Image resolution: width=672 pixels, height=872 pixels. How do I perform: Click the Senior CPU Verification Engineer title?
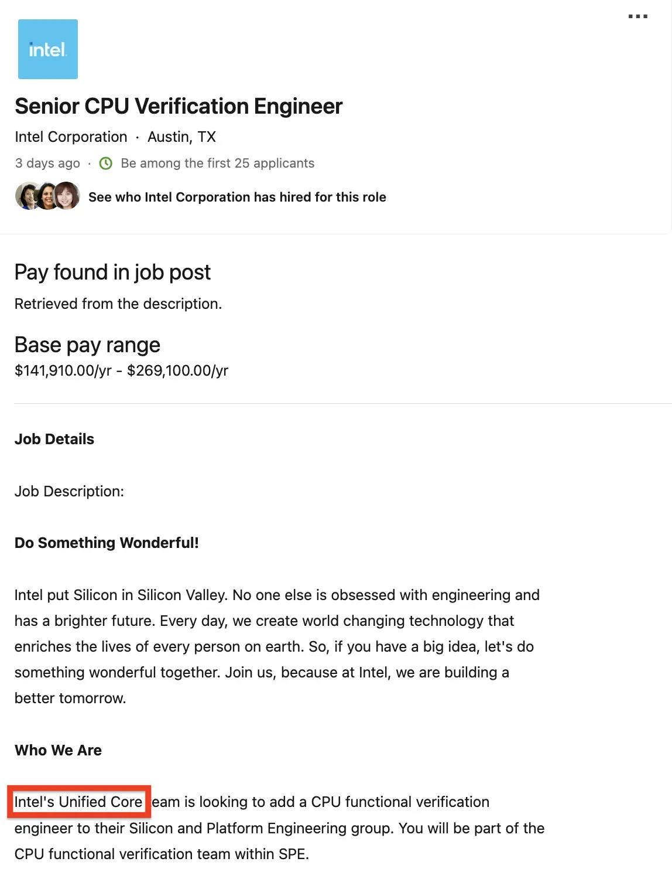[x=179, y=107]
